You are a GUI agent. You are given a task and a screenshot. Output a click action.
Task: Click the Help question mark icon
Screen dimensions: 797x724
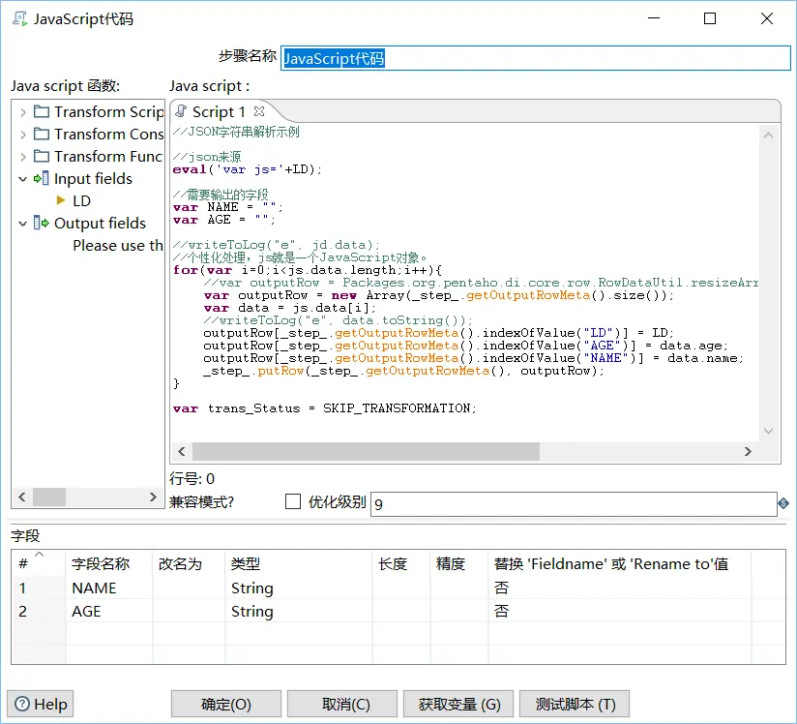click(21, 704)
